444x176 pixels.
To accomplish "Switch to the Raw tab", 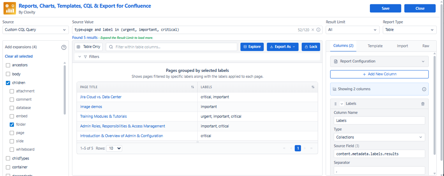I will [426, 46].
